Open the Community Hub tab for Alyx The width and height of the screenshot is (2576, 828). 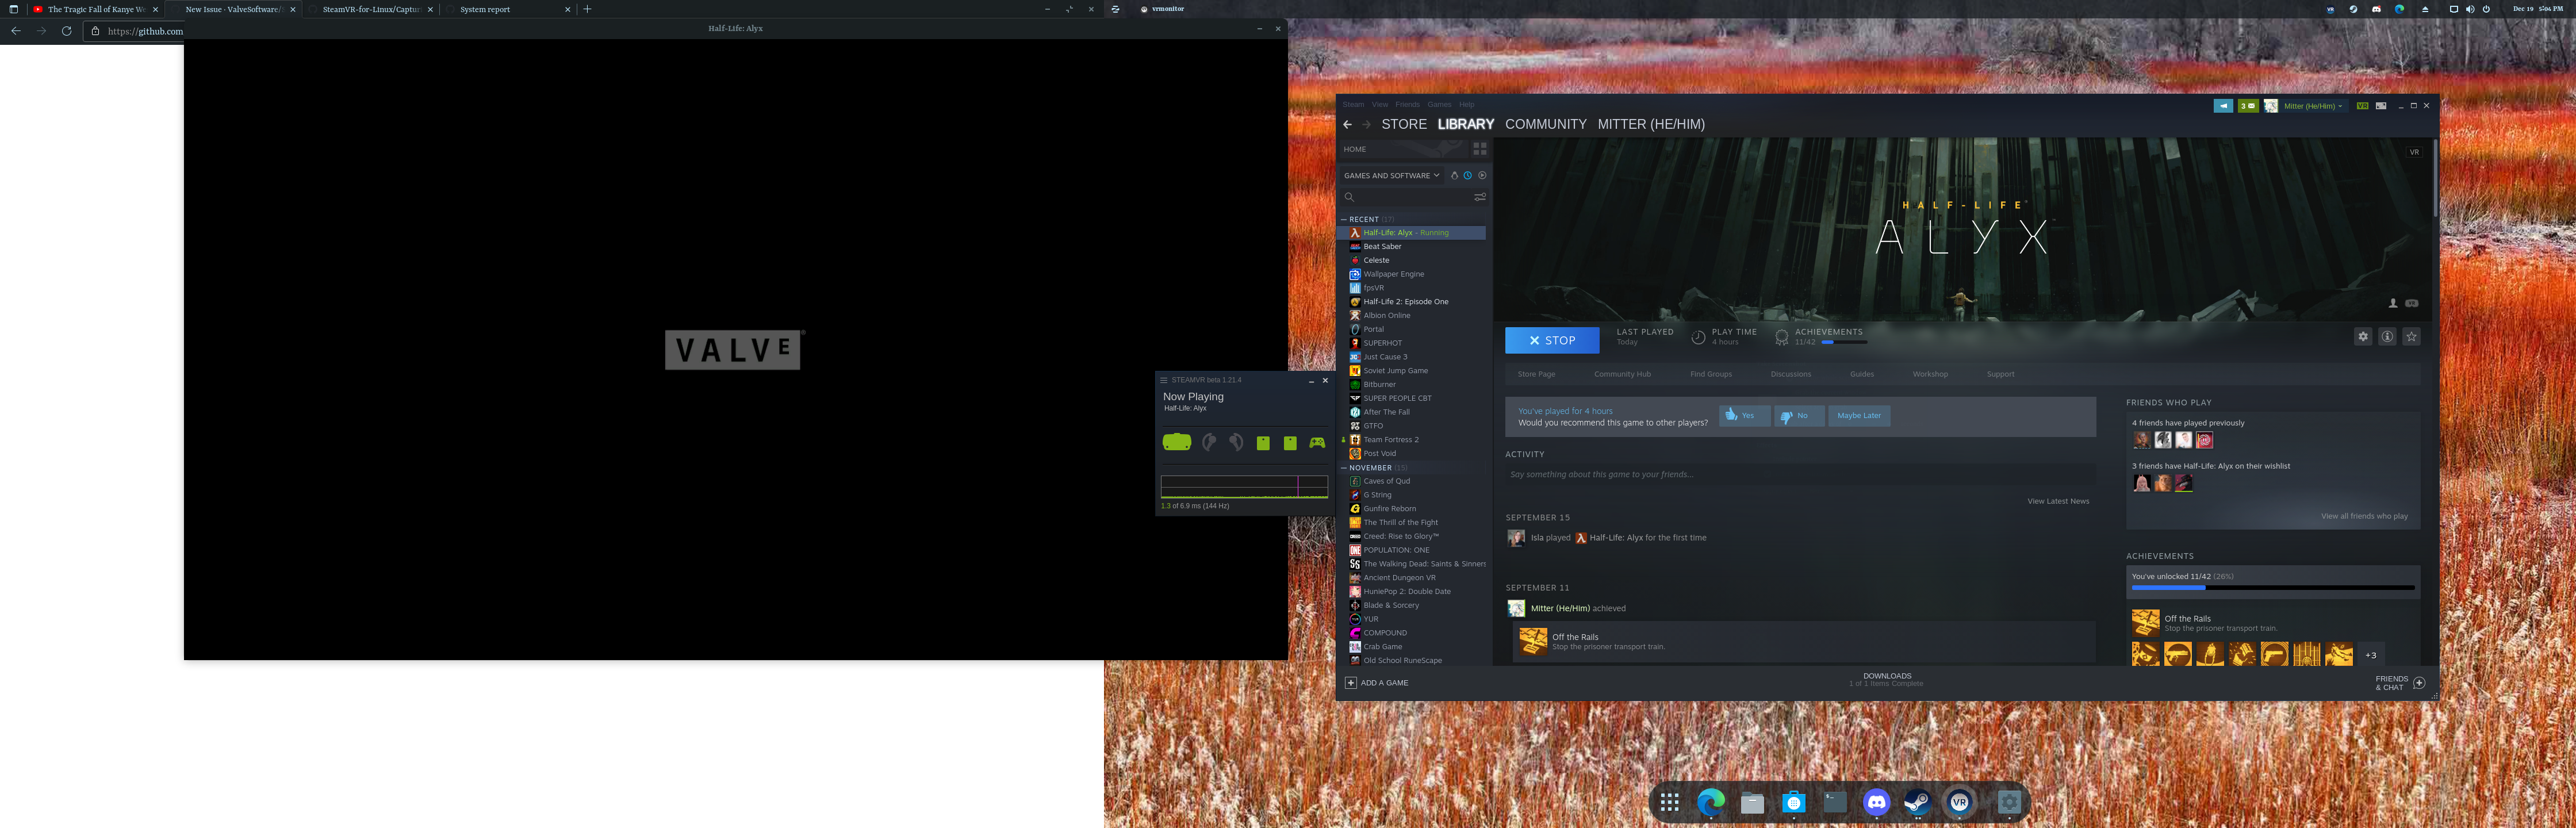click(x=1622, y=374)
